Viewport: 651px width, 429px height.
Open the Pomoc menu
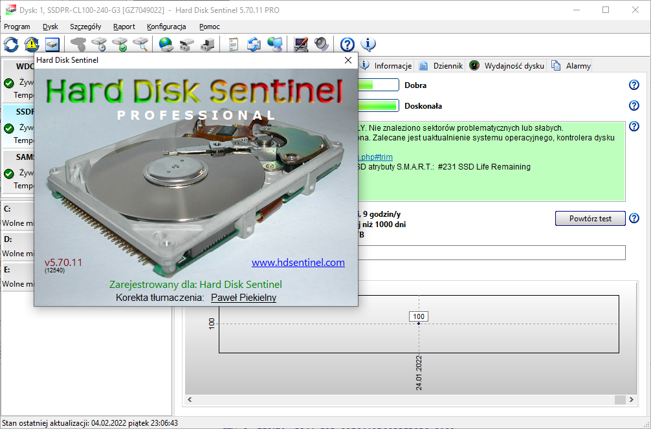tap(209, 27)
